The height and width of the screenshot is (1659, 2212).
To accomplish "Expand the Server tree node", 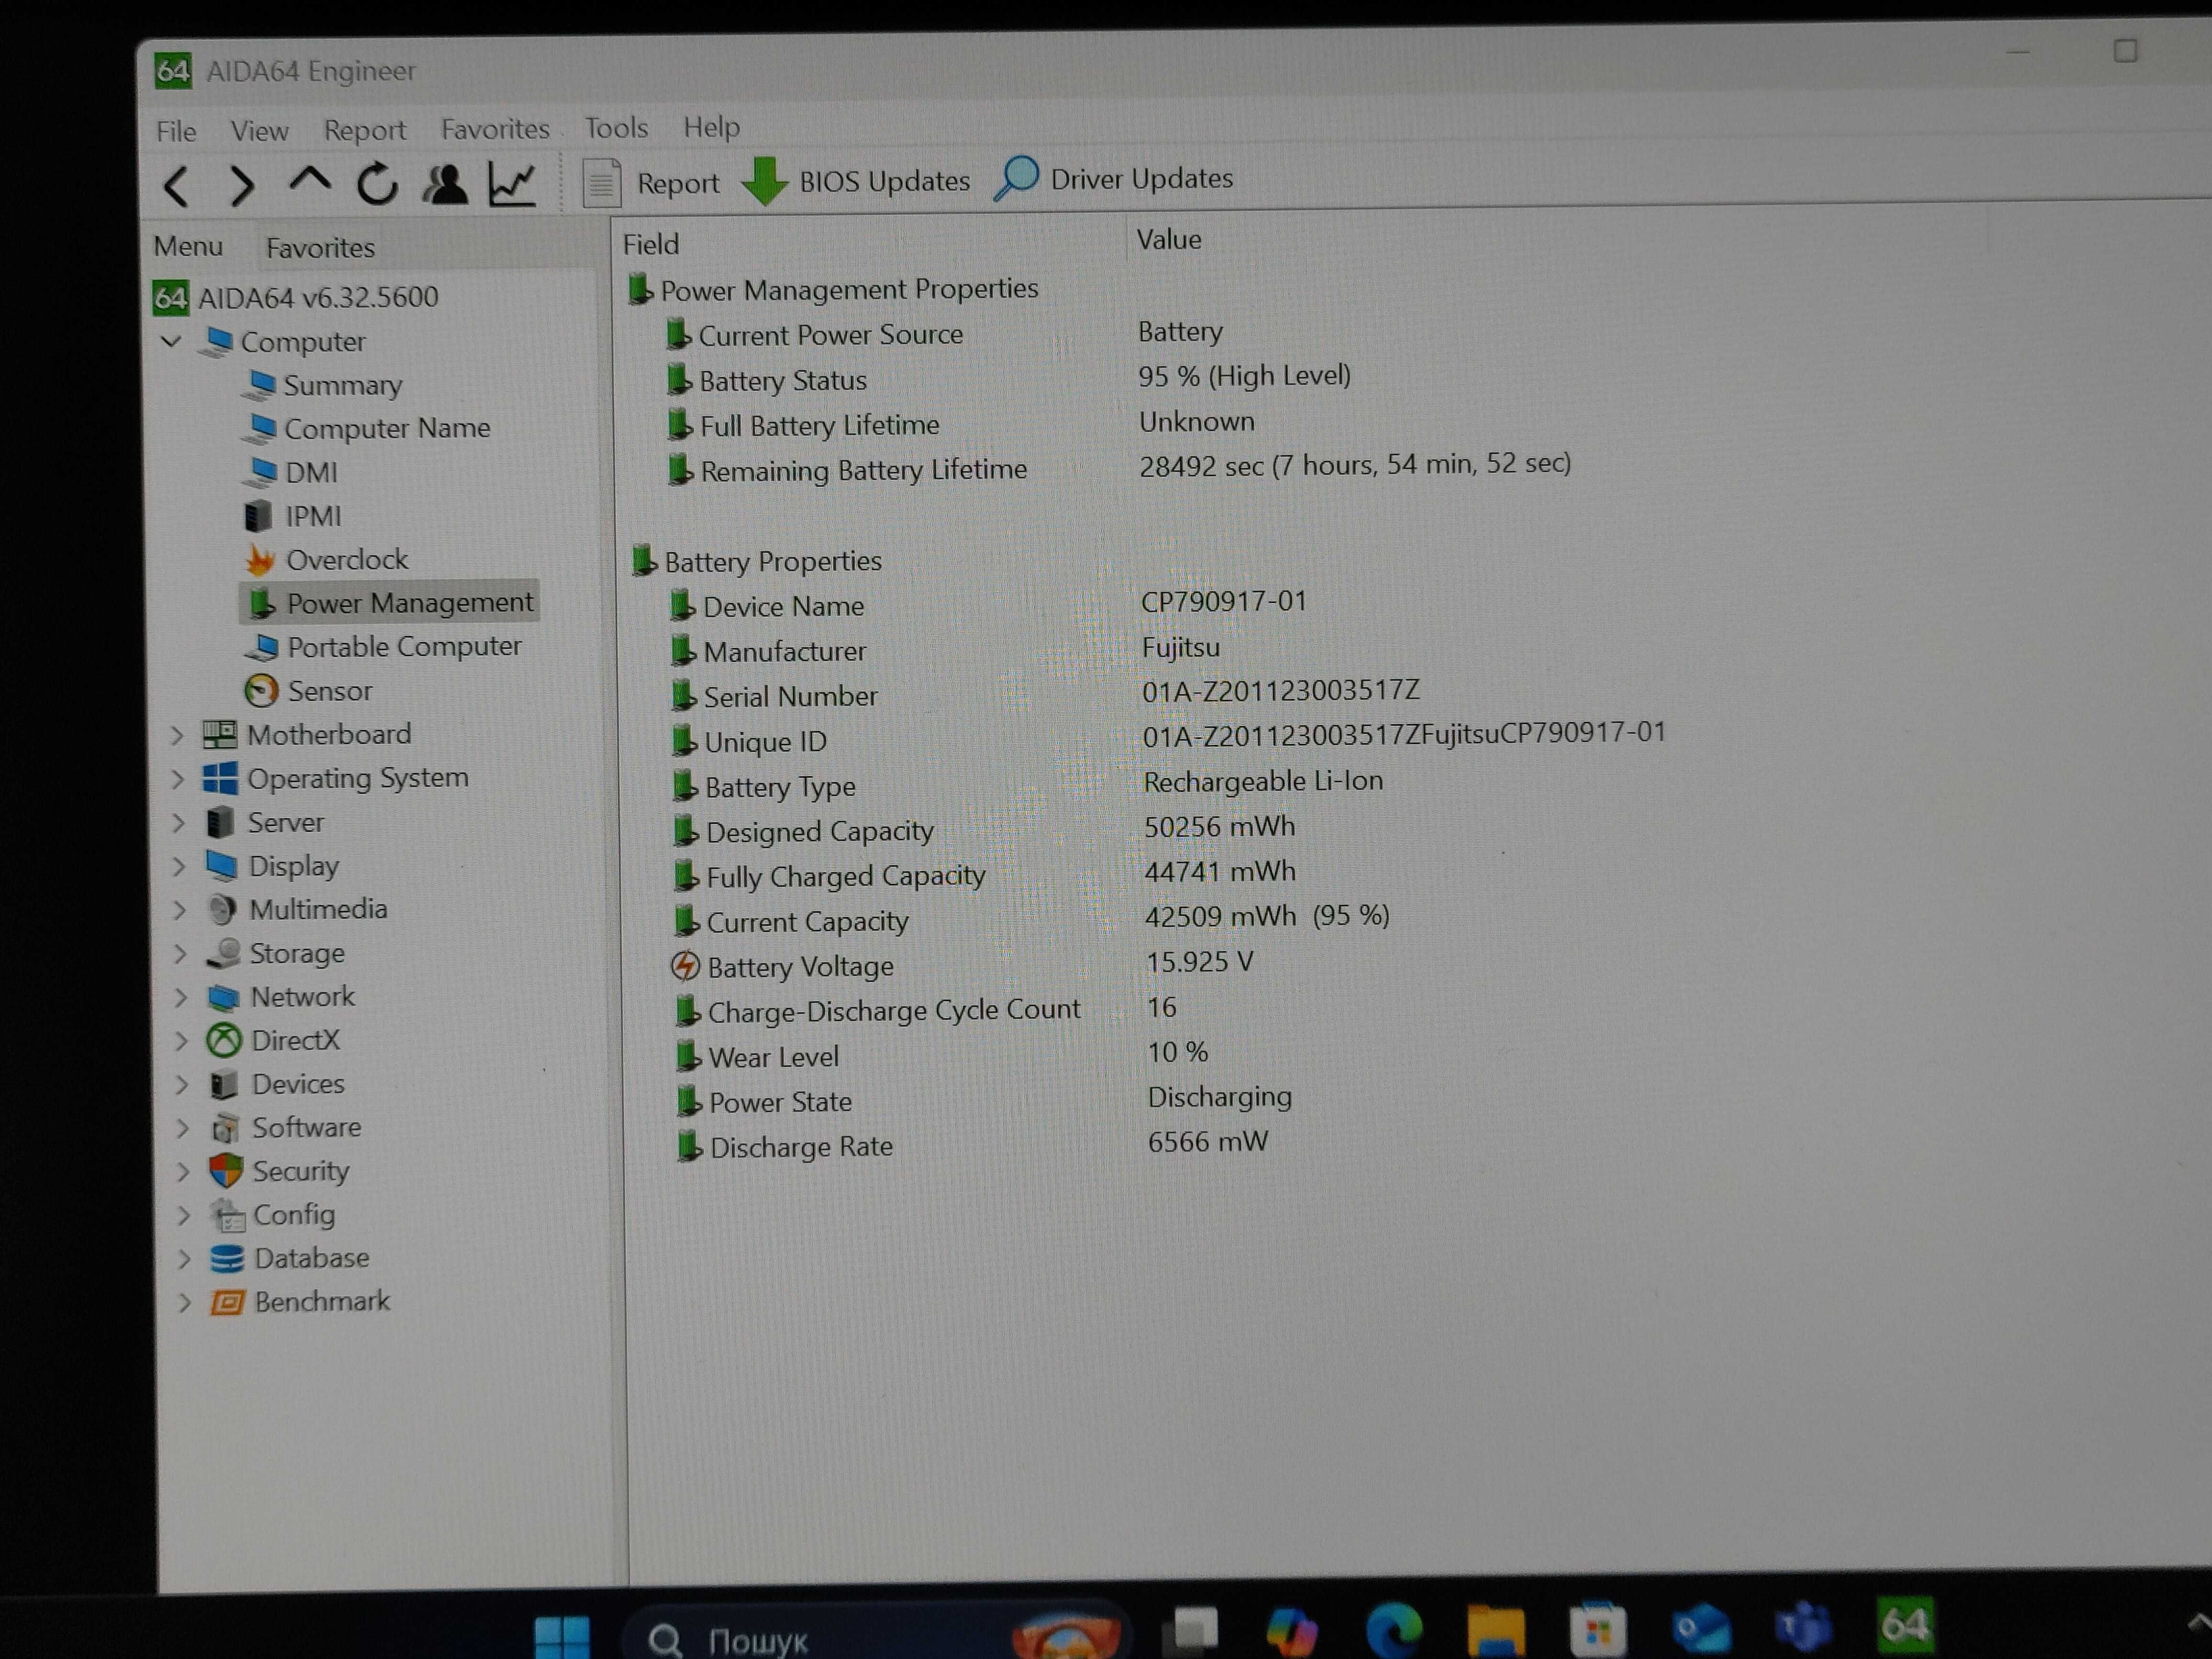I will [178, 823].
